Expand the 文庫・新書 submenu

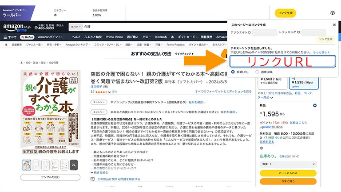pos(143,44)
